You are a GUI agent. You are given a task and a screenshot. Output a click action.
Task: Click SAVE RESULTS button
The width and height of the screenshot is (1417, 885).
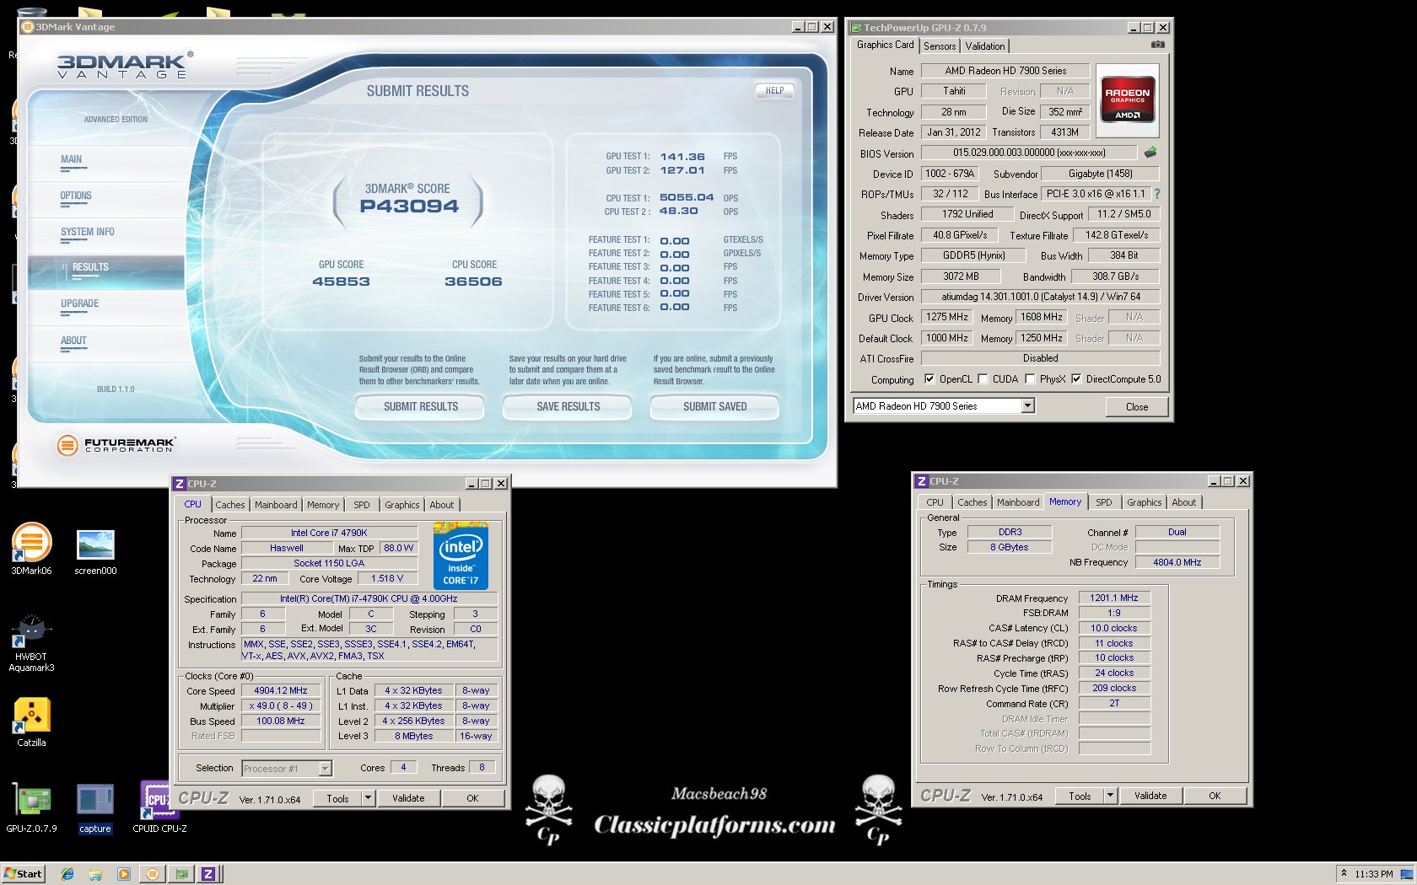click(568, 406)
